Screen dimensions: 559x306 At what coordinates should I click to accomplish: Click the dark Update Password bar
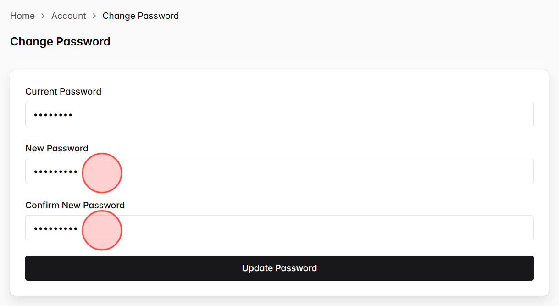279,268
